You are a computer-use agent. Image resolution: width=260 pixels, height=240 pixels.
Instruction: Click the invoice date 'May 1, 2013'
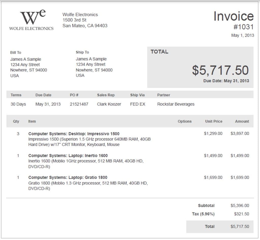[242, 35]
